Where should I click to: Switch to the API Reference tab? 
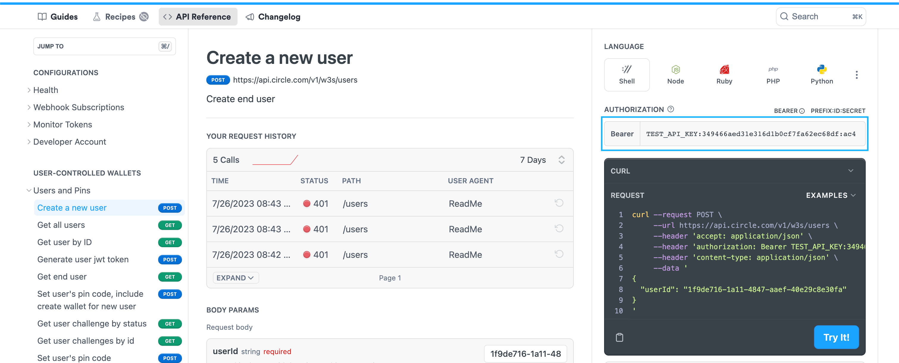(x=197, y=16)
